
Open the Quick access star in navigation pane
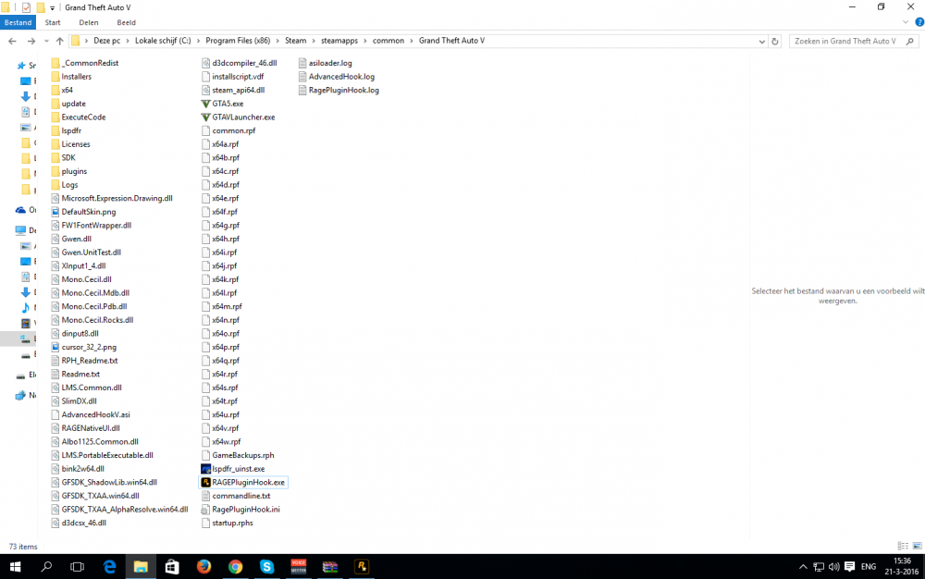pos(21,66)
